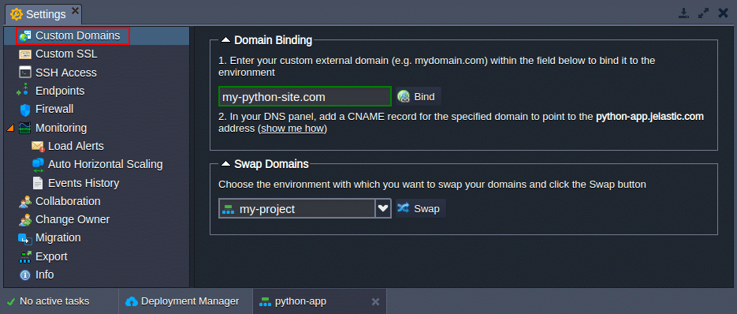Select Monitoring in the sidebar
This screenshot has width=737, height=314.
pos(61,128)
